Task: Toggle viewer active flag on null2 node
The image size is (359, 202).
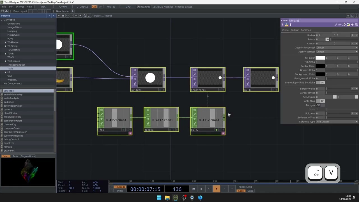Action: (x=223, y=130)
